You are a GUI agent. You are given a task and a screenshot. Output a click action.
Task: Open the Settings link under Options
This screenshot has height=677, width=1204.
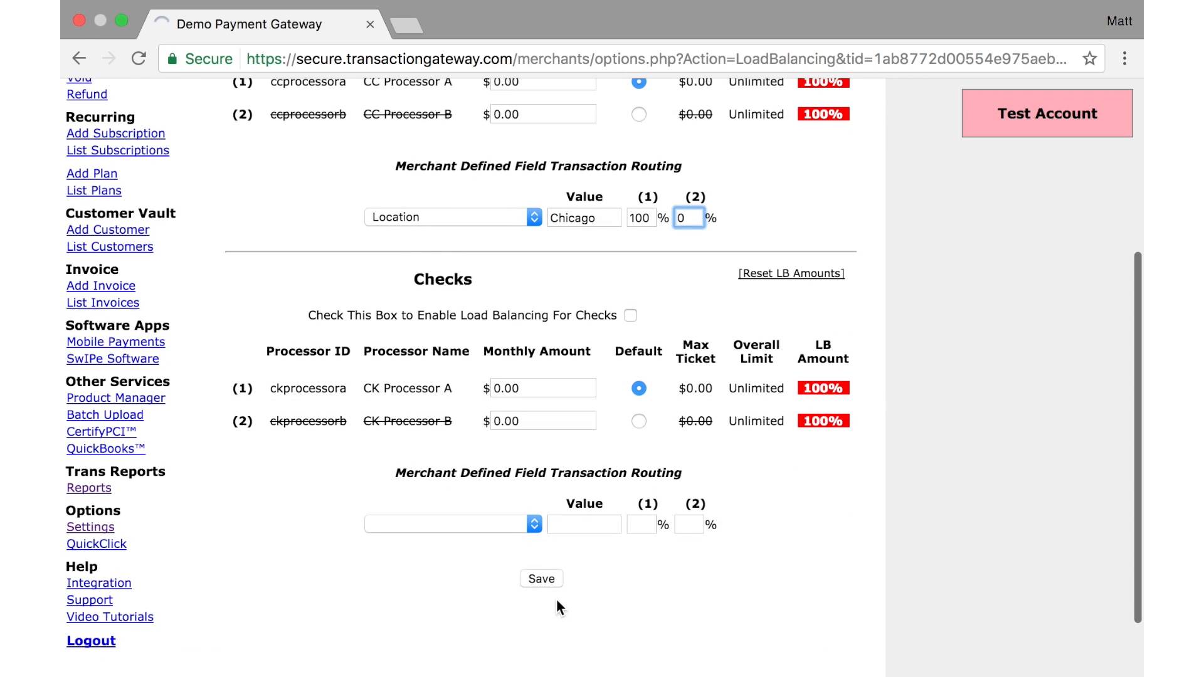point(90,527)
